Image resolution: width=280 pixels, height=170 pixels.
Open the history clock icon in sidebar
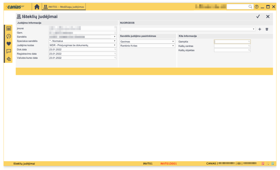9,36
